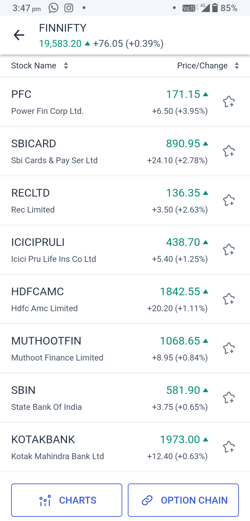The width and height of the screenshot is (250, 521).
Task: Tap star icon for ICICIPRULI
Action: pyautogui.click(x=228, y=250)
